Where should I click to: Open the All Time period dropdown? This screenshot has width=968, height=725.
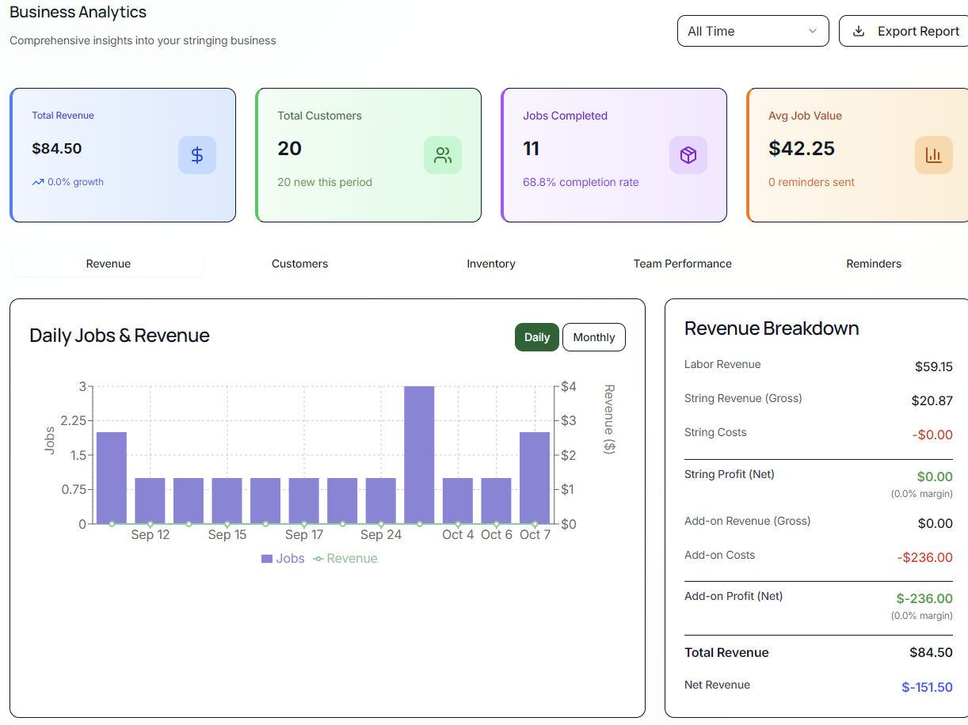click(x=753, y=32)
